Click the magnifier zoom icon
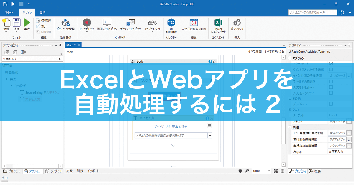This screenshot has width=354, height=185. coord(247,171)
